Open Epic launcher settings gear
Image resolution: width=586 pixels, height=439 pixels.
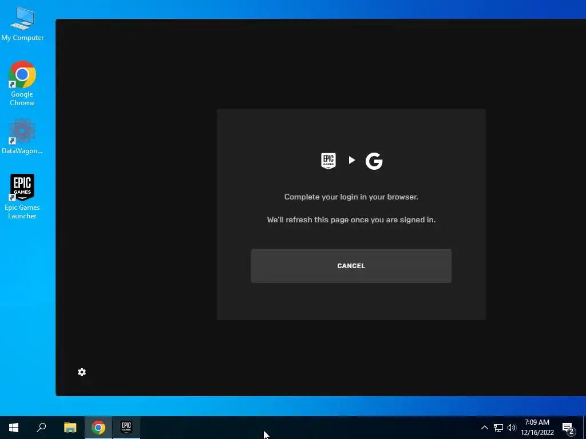click(82, 372)
